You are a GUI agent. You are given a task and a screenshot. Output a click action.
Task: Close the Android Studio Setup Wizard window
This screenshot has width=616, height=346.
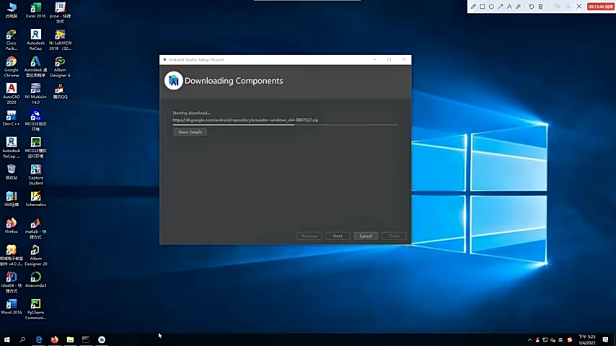404,60
